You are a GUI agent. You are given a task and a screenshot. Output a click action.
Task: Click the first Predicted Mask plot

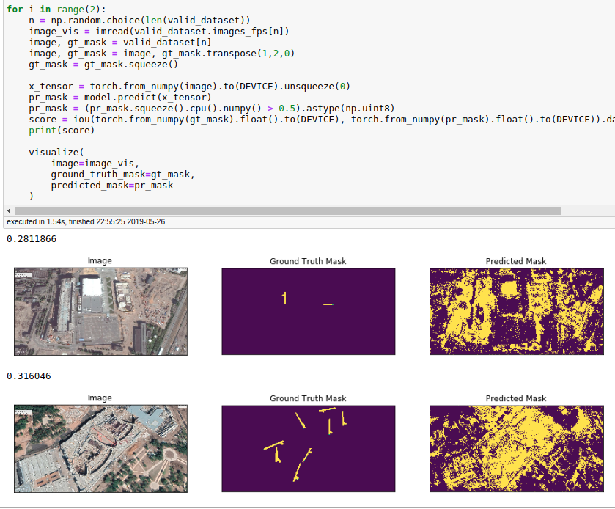[516, 311]
